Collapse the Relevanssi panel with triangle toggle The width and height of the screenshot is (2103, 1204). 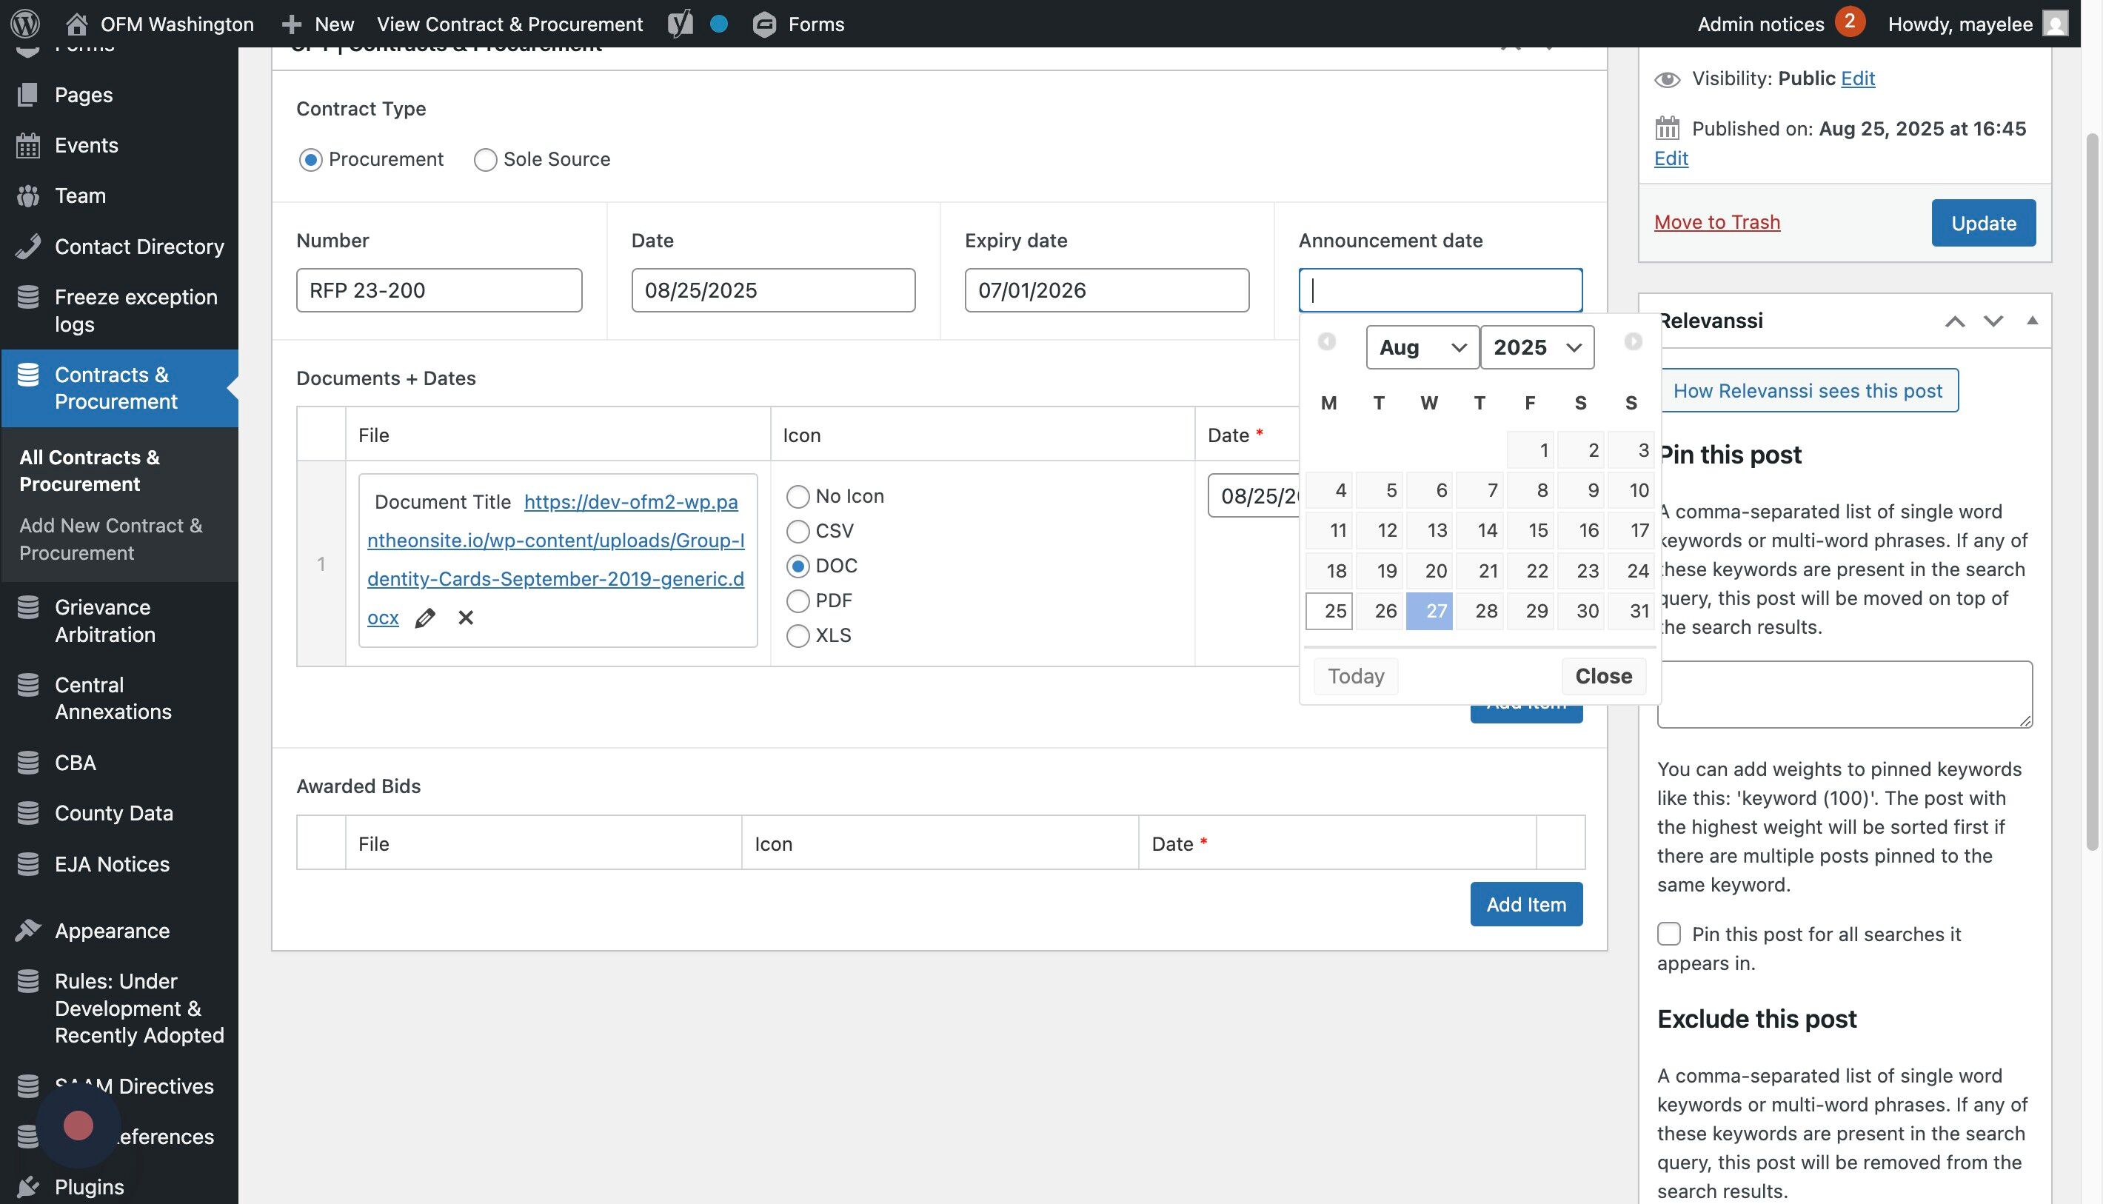pyautogui.click(x=2032, y=321)
